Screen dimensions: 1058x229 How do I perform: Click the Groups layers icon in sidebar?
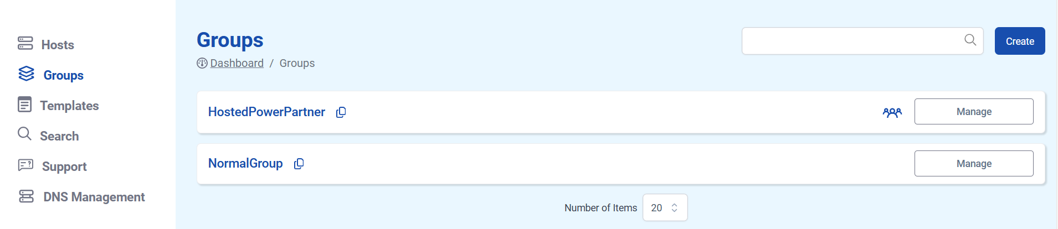26,74
